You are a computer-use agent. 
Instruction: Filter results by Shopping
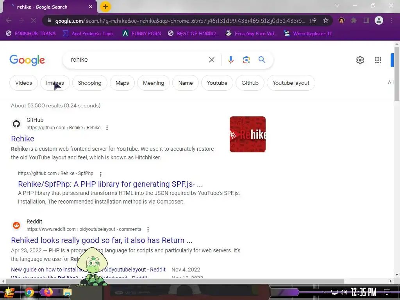[x=89, y=83]
